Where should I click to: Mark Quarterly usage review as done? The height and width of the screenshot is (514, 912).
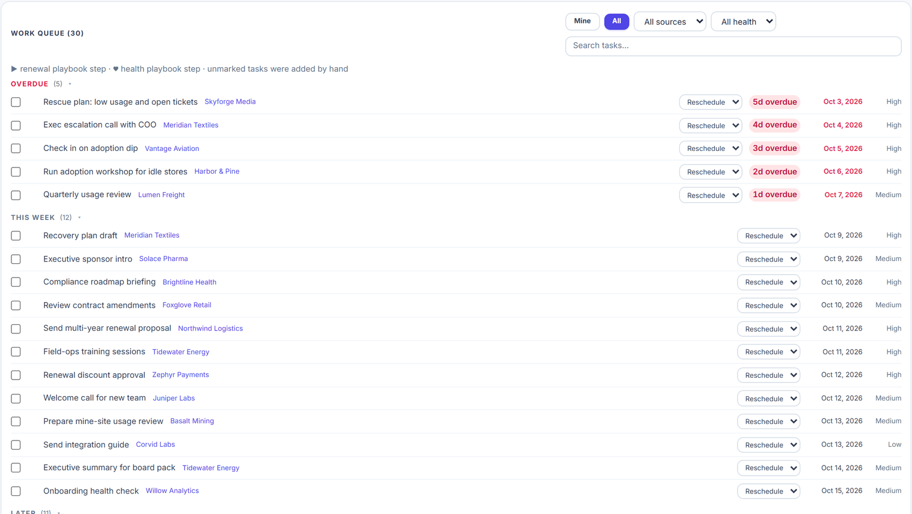tap(16, 195)
